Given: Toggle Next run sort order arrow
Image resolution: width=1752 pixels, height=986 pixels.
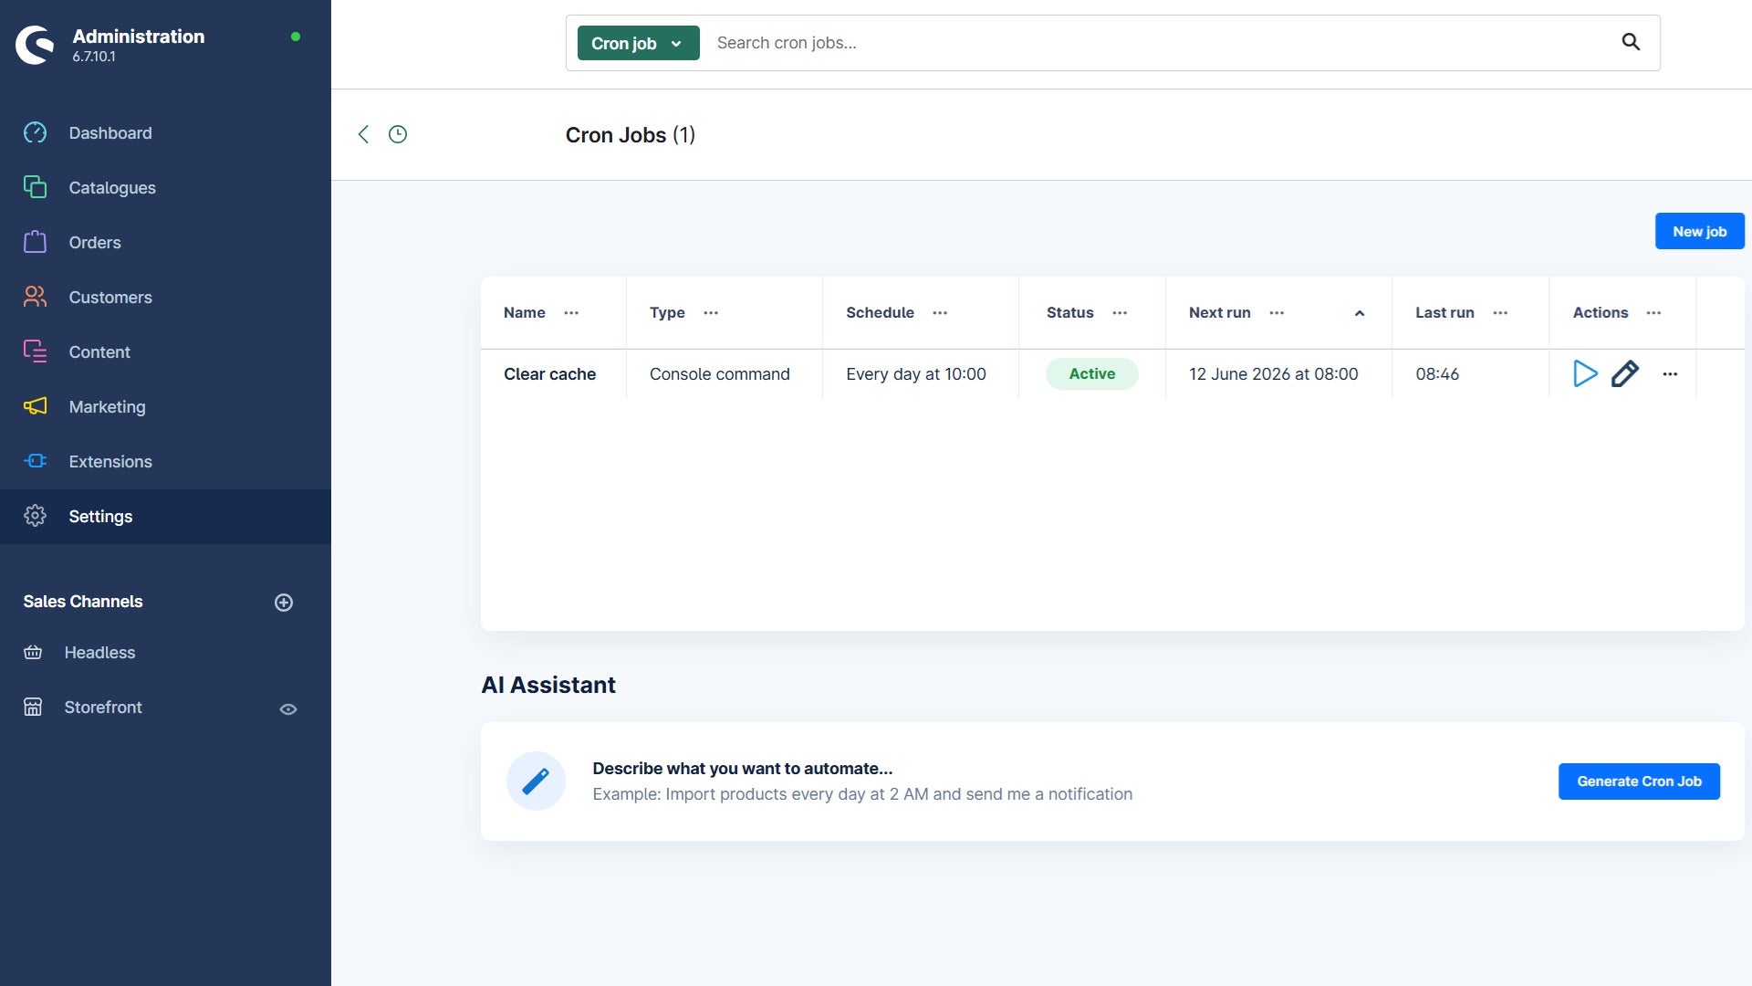Looking at the screenshot, I should 1360,313.
